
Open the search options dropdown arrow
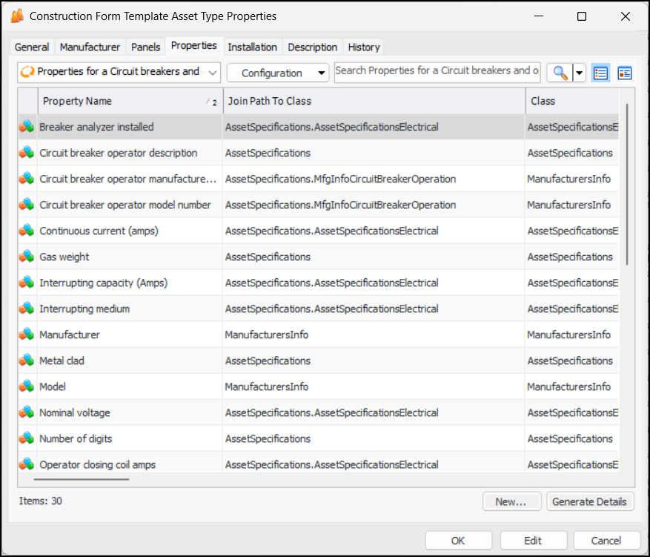(579, 73)
